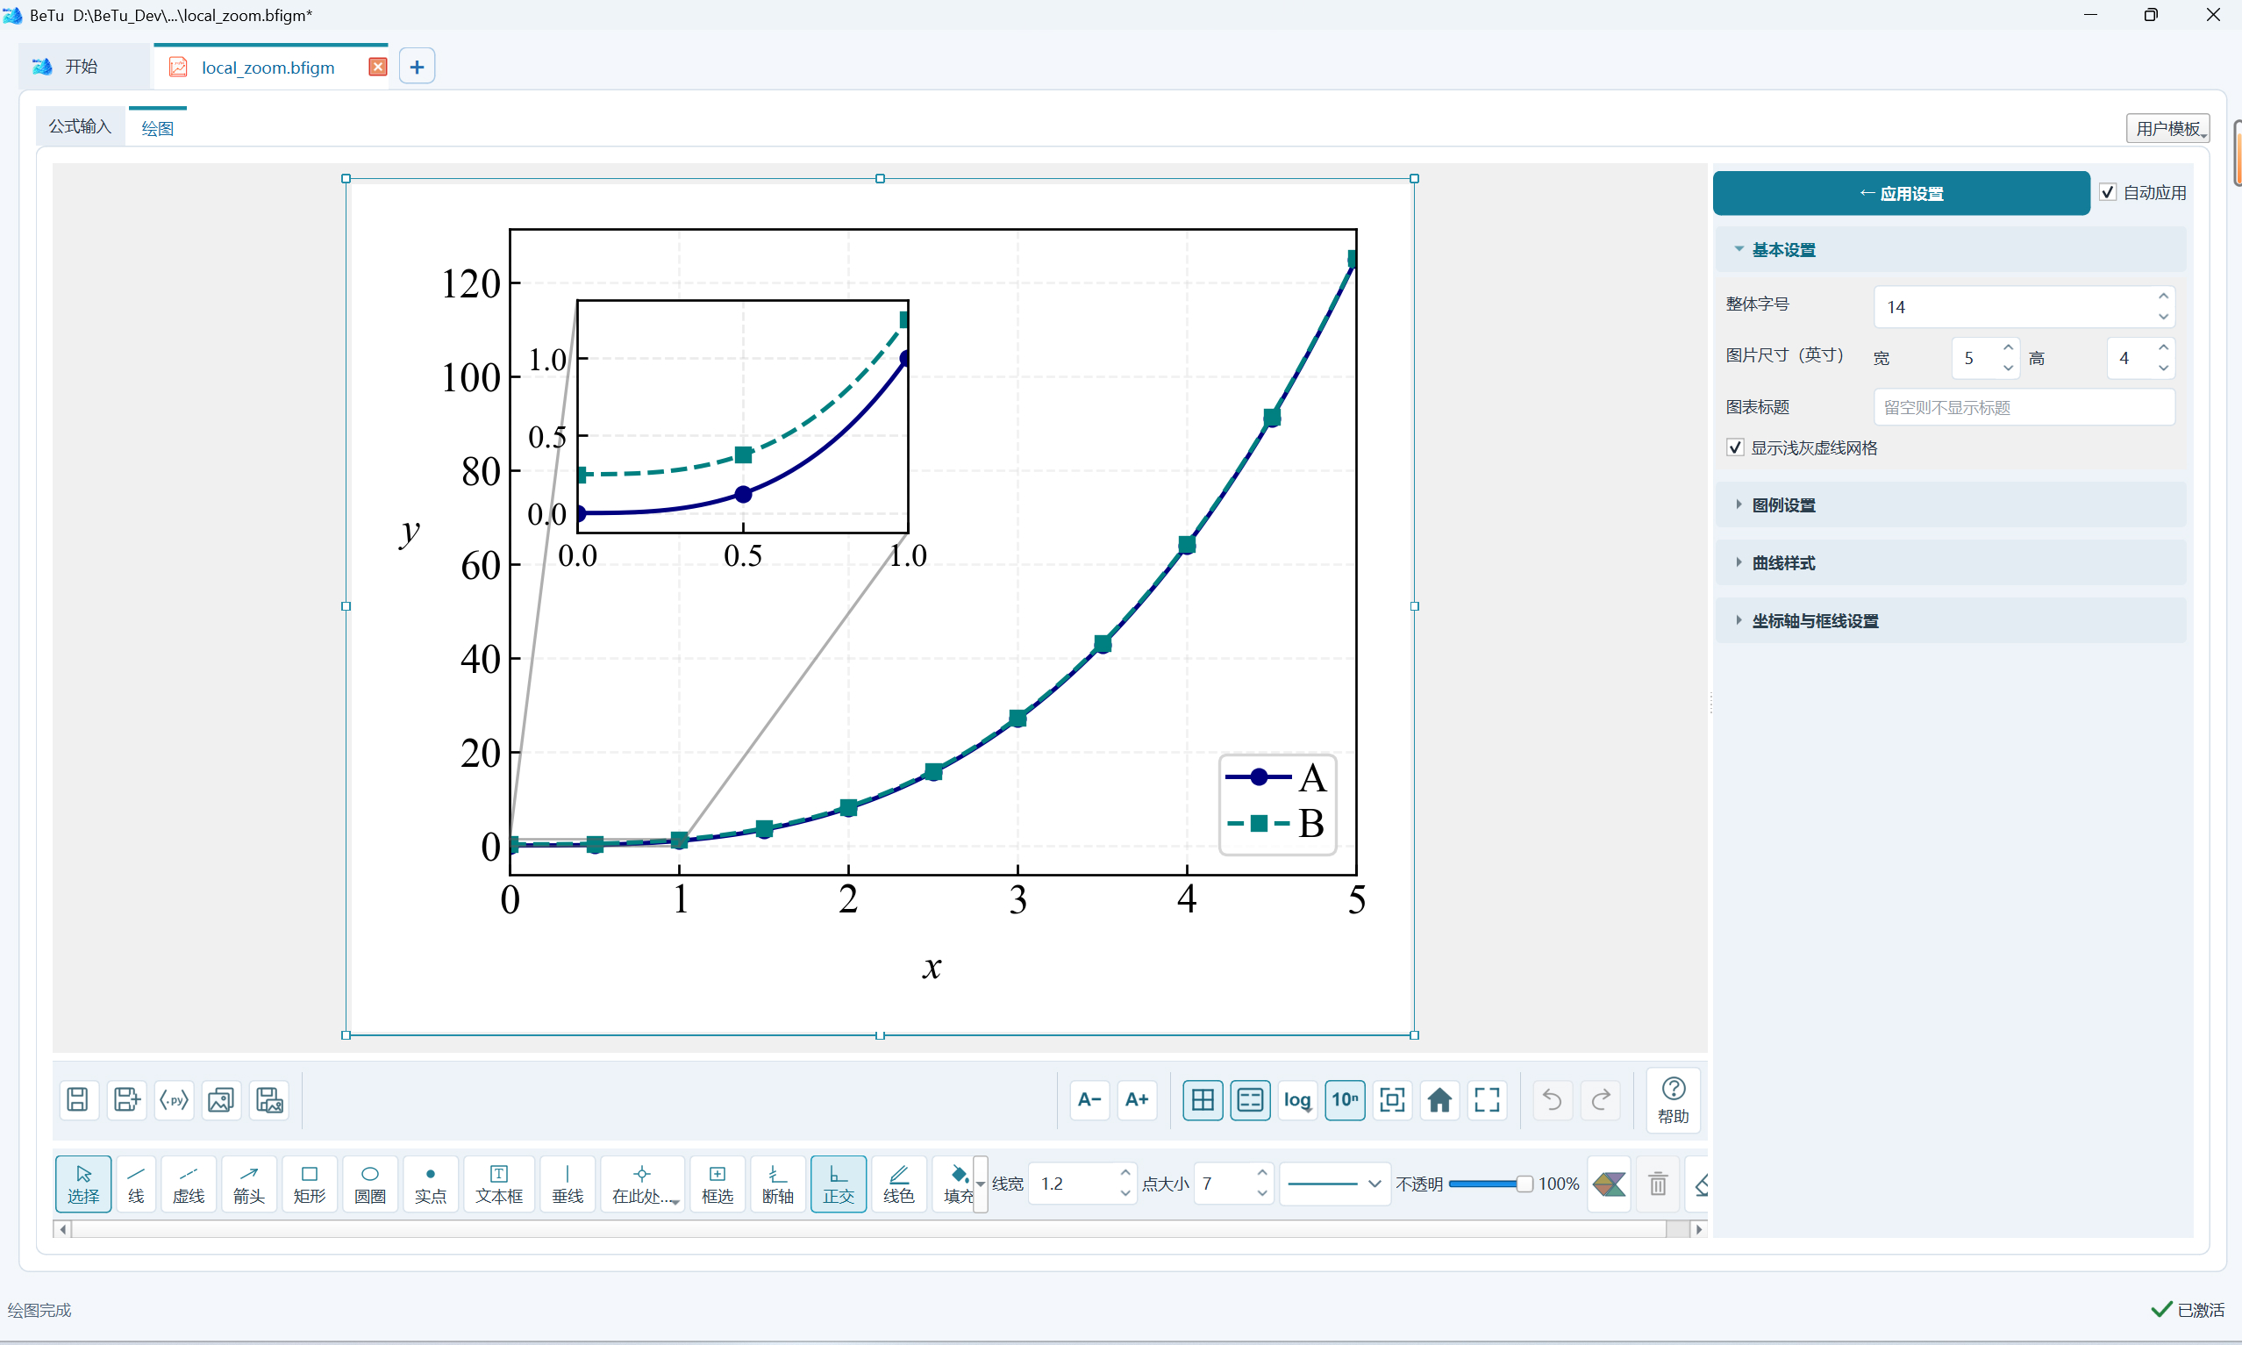Uncheck 显示浅灰虚线网格 grid checkbox
This screenshot has width=2242, height=1345.
(x=1735, y=447)
